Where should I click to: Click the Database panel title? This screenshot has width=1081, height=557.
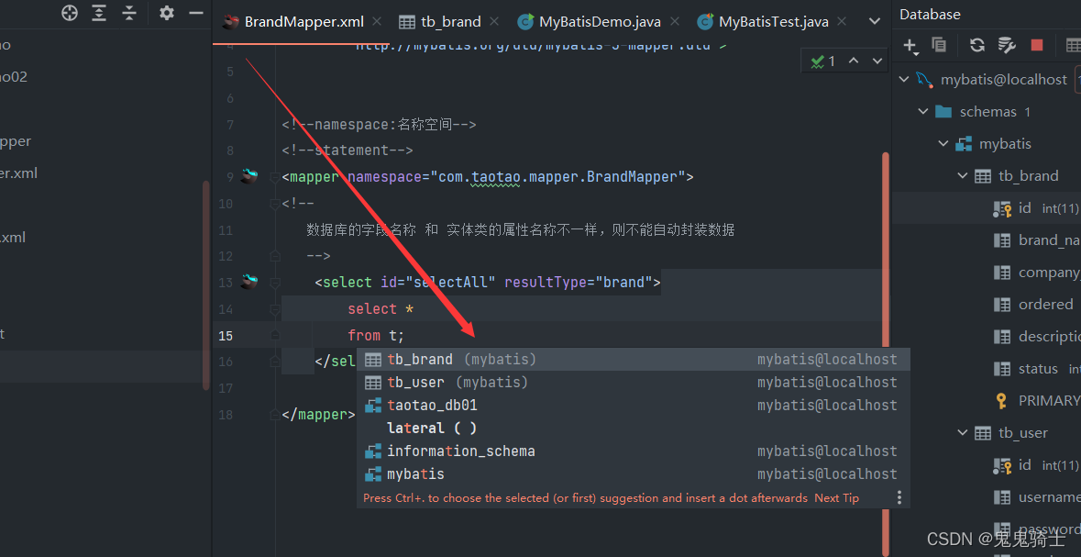coord(930,14)
